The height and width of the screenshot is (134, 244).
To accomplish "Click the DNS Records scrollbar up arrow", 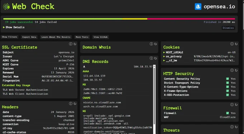I will (154, 66).
